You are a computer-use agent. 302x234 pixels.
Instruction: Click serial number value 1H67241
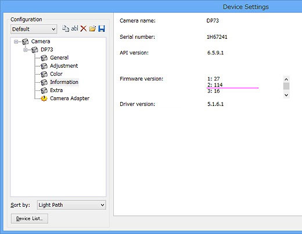coord(217,37)
